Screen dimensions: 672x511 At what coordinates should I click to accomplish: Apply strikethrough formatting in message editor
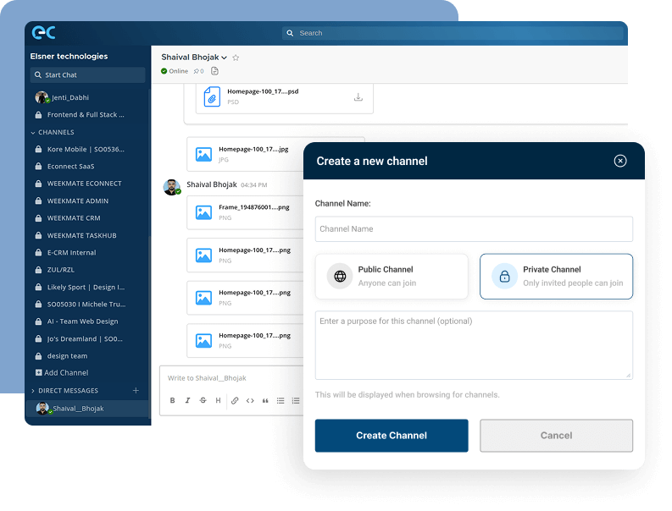(203, 401)
